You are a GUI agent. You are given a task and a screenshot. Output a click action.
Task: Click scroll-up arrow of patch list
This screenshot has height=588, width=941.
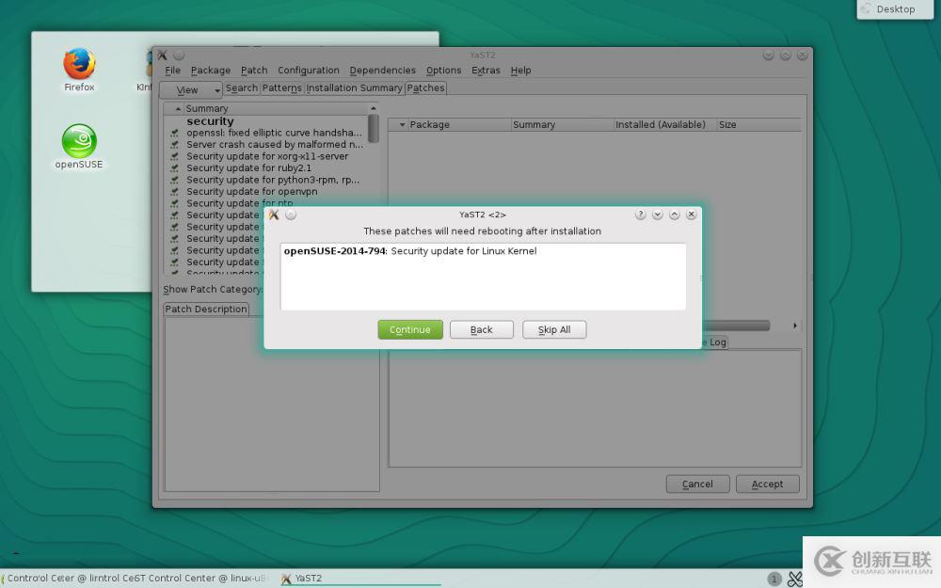coord(374,108)
